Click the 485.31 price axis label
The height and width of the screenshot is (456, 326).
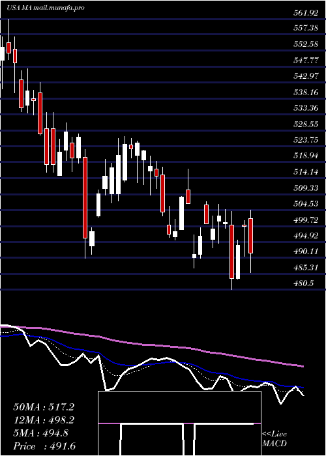pyautogui.click(x=305, y=268)
